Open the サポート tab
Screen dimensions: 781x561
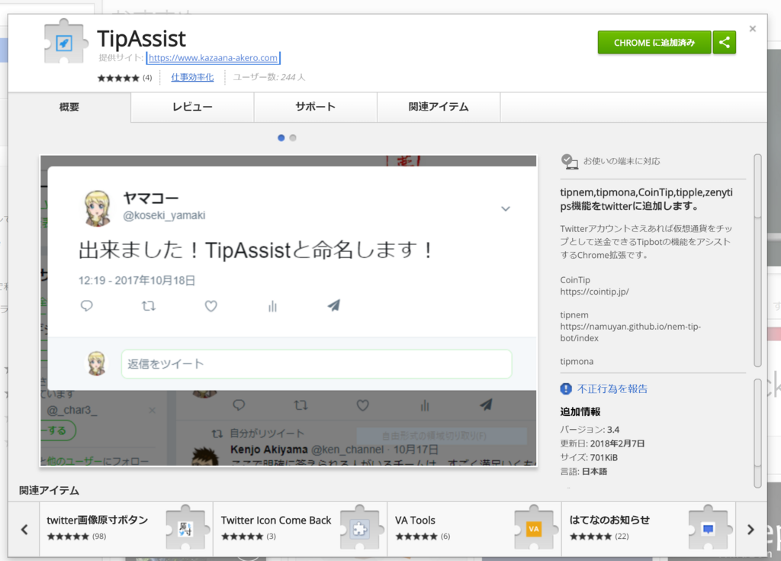(x=315, y=107)
